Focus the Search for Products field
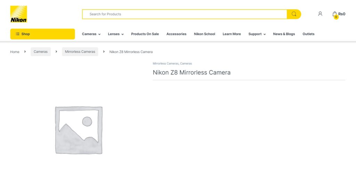 (185, 14)
